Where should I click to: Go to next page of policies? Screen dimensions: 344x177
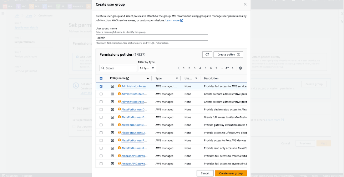(233, 68)
